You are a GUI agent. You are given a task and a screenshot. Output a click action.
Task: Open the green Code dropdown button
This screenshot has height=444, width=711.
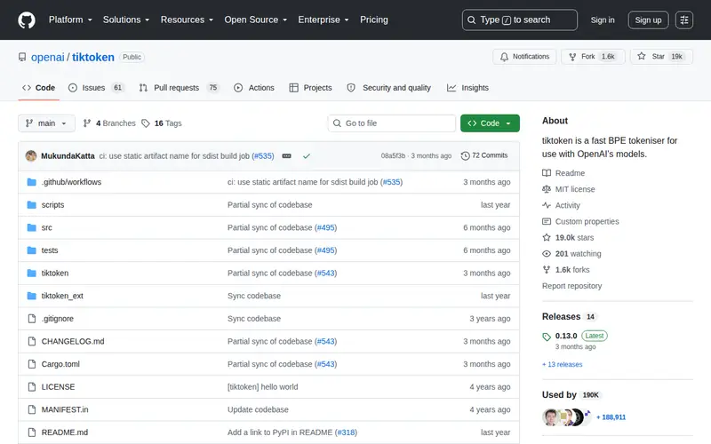[x=490, y=123]
